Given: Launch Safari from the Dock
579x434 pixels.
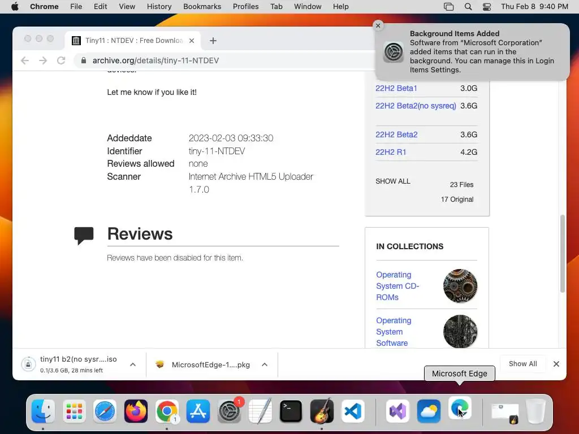Looking at the screenshot, I should [x=105, y=411].
